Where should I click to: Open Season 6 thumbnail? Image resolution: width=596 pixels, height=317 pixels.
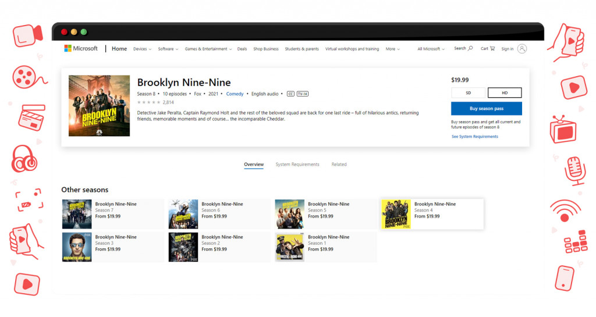[183, 214]
